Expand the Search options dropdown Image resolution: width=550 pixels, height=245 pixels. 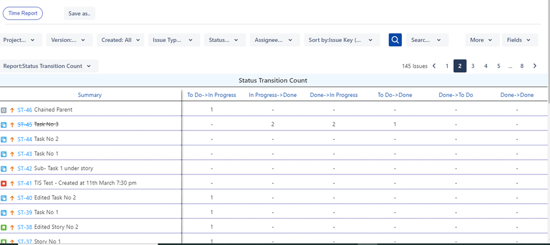[x=427, y=40]
